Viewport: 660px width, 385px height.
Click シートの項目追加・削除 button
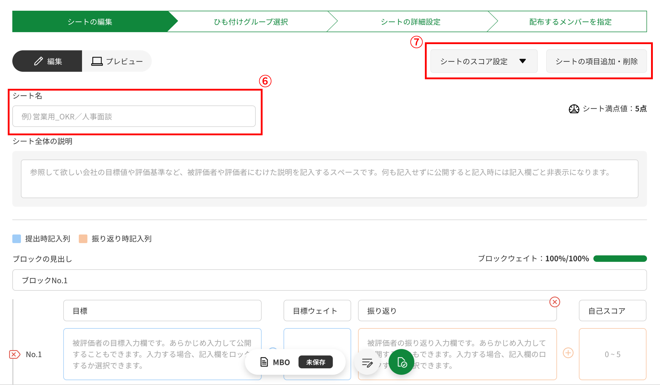[x=596, y=61]
